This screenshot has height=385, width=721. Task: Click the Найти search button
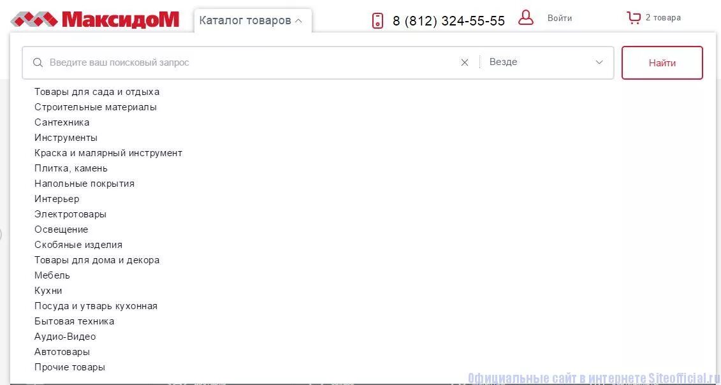(662, 62)
